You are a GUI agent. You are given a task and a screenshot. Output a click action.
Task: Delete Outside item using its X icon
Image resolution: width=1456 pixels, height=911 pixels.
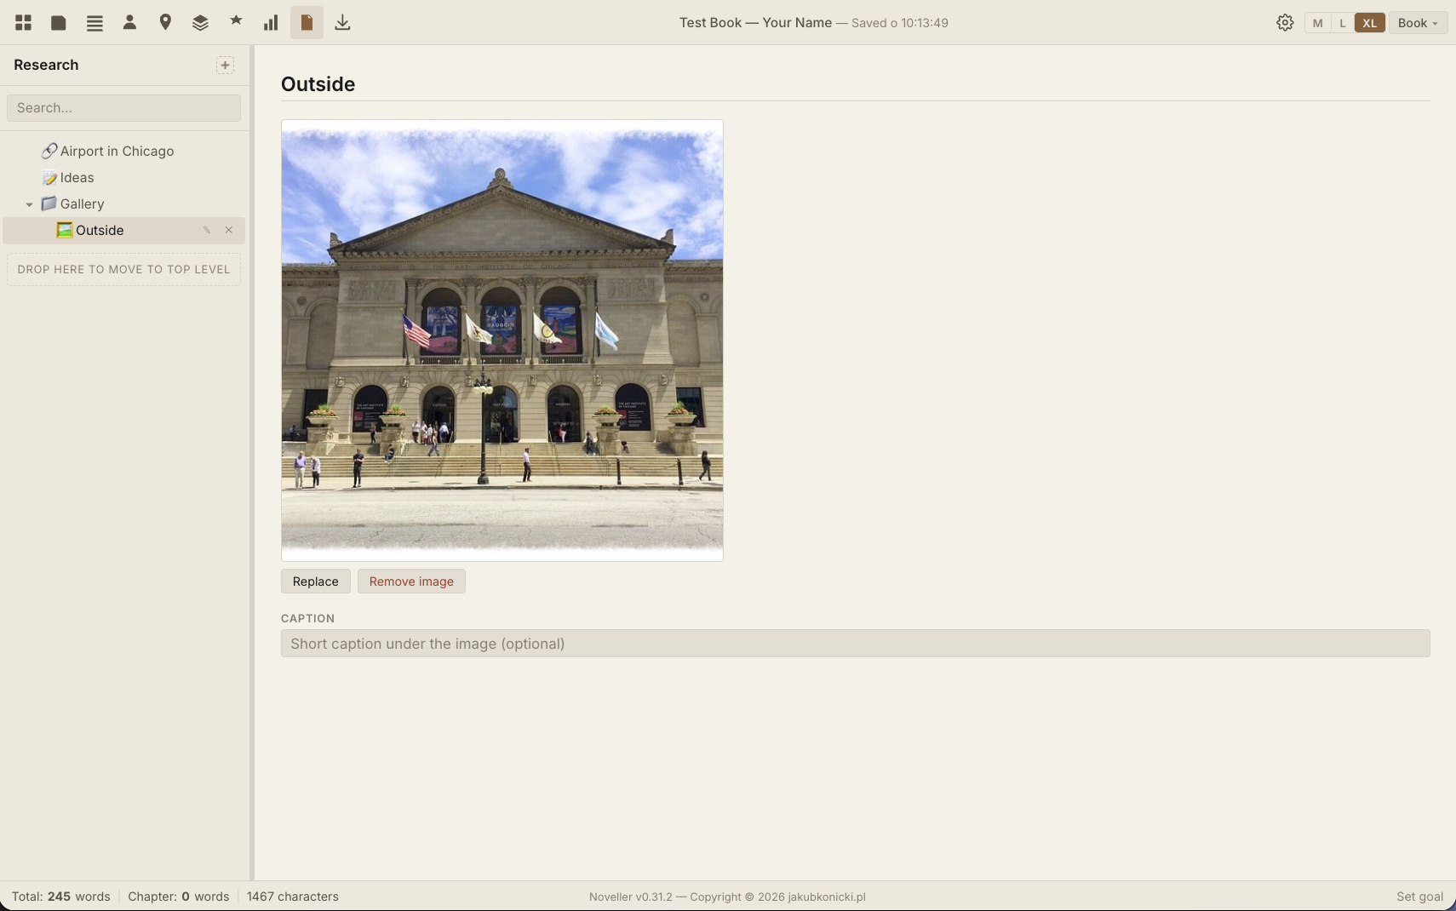click(228, 230)
